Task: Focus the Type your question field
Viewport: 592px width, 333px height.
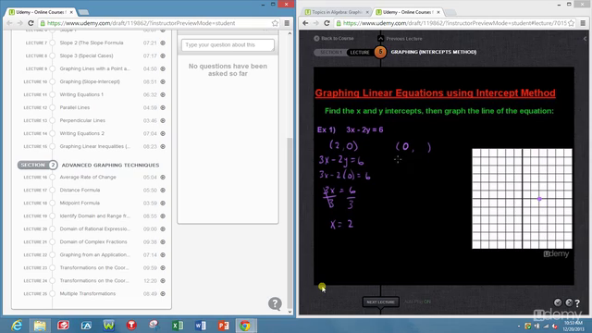Action: tap(228, 45)
